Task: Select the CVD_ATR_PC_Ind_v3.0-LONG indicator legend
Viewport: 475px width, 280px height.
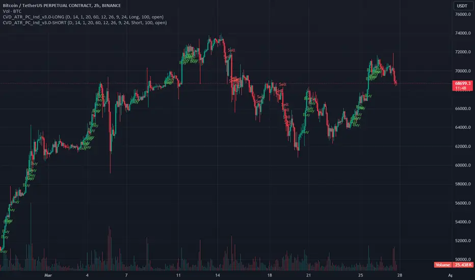Action: 83,17
